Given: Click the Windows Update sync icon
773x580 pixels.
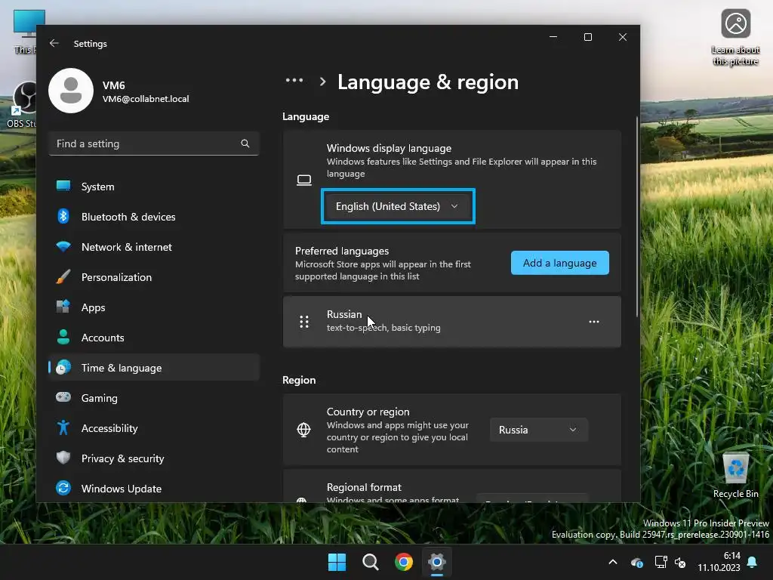Looking at the screenshot, I should 63,488.
